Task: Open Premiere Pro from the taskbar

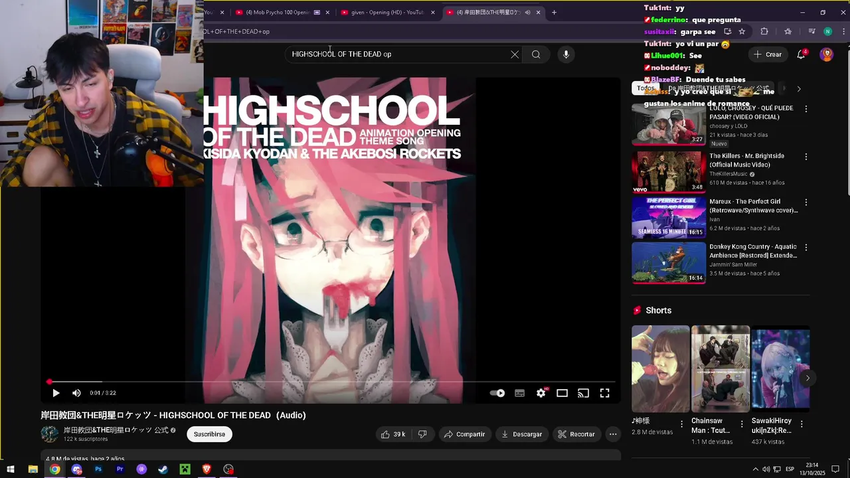Action: (x=120, y=469)
